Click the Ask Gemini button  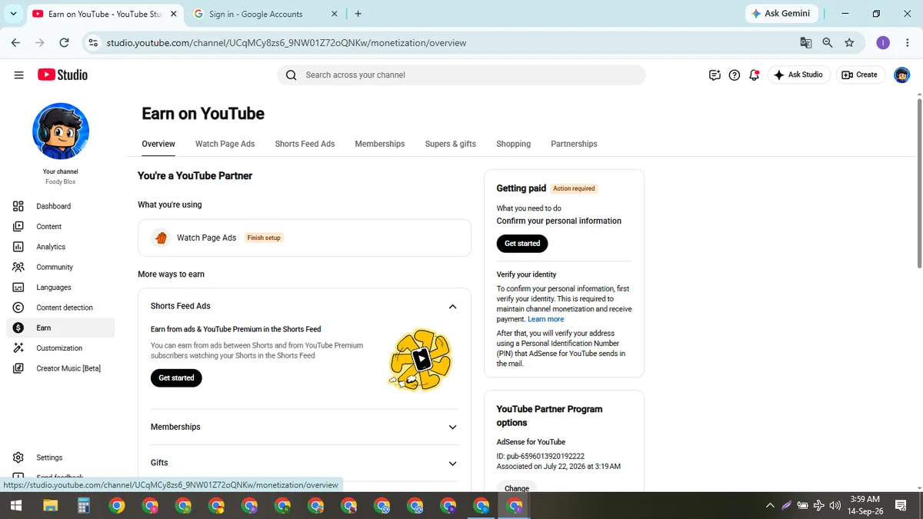(x=781, y=14)
